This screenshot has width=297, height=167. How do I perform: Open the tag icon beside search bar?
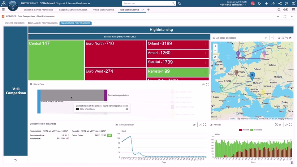(x=179, y=3)
